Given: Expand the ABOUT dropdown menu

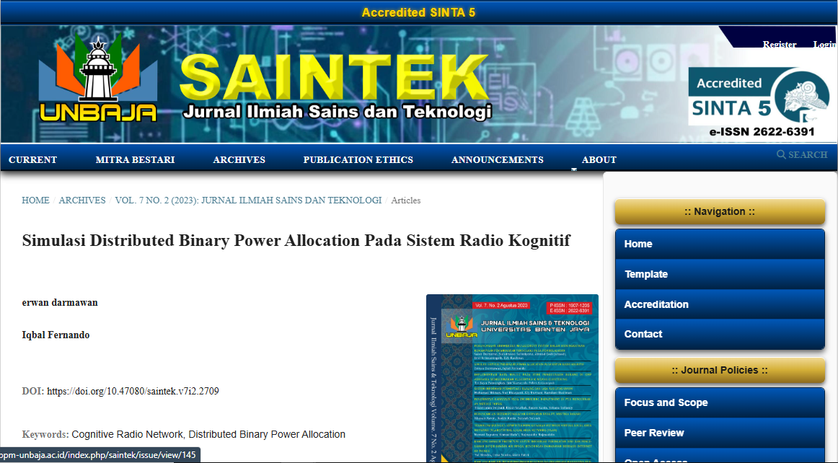Looking at the screenshot, I should click(x=599, y=160).
